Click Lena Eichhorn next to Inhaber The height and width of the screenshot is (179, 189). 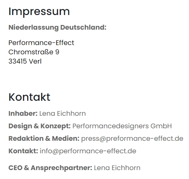click(63, 114)
